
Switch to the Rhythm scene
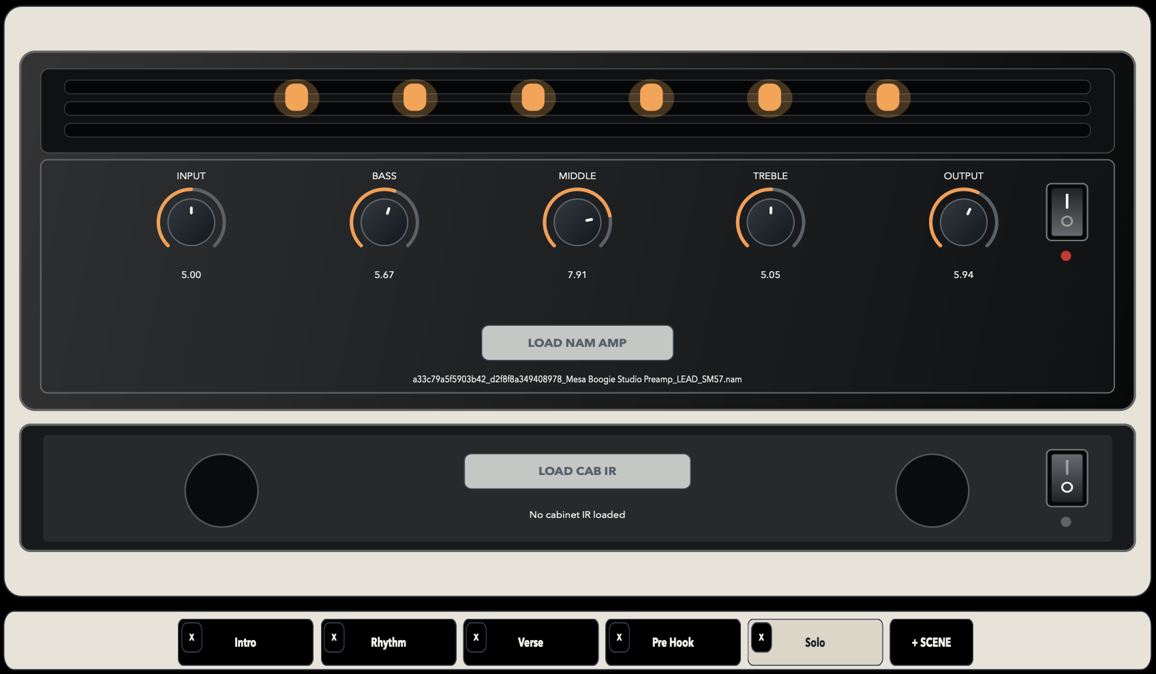pos(389,642)
